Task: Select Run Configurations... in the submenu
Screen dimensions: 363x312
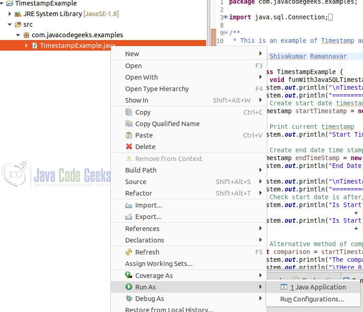Action: tap(313, 299)
